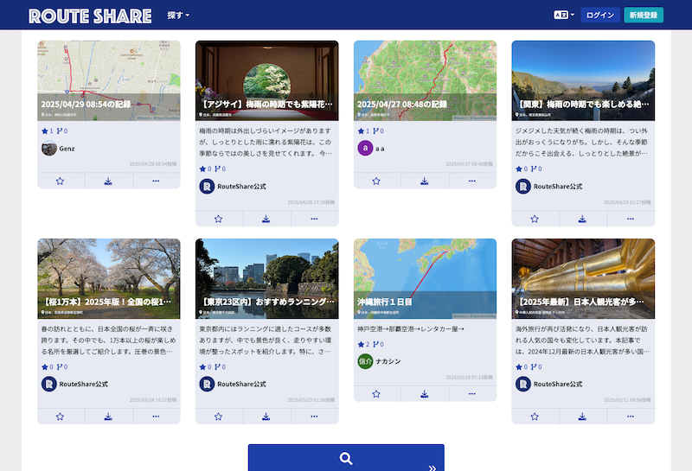
Task: Star the アジサイ hydrangea article card
Action: [x=219, y=219]
